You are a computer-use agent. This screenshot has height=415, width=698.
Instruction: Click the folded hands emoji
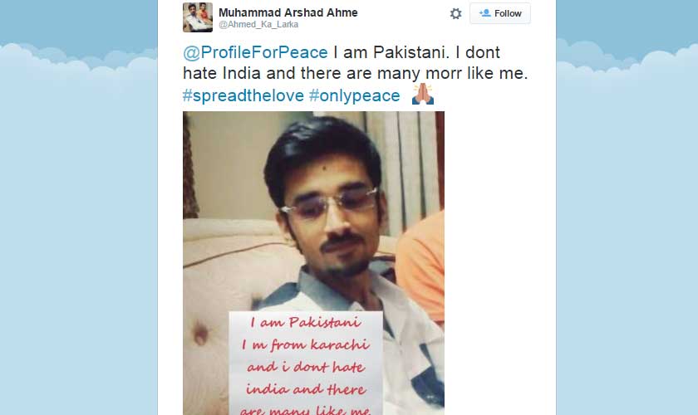point(422,94)
